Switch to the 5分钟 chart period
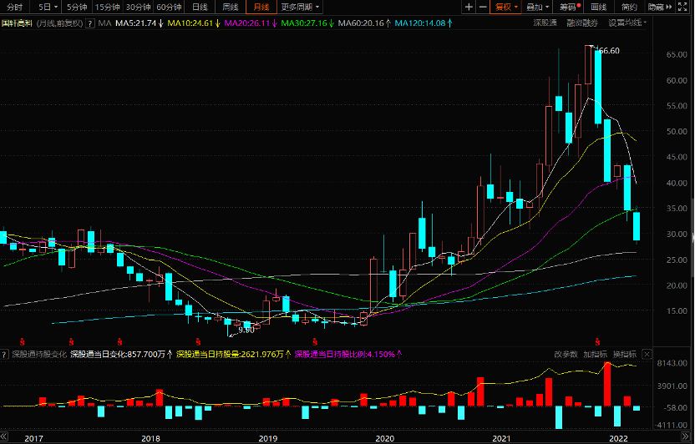Image resolution: width=695 pixels, height=444 pixels. pos(77,7)
